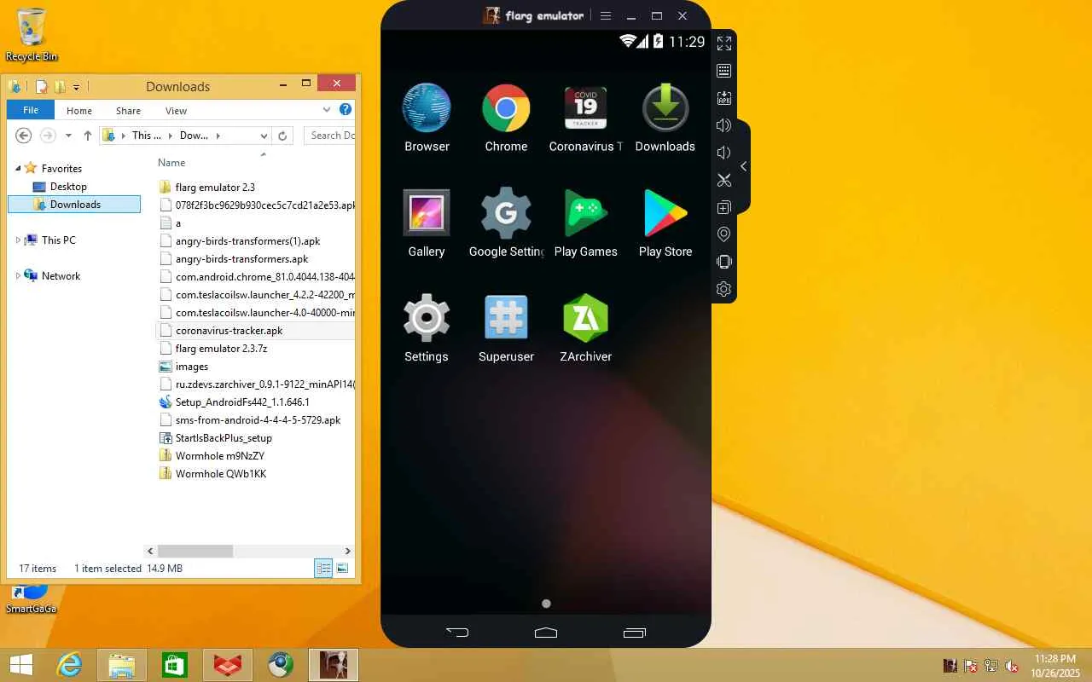
Task: Raise volume with the emulator's volume up icon
Action: click(x=724, y=125)
